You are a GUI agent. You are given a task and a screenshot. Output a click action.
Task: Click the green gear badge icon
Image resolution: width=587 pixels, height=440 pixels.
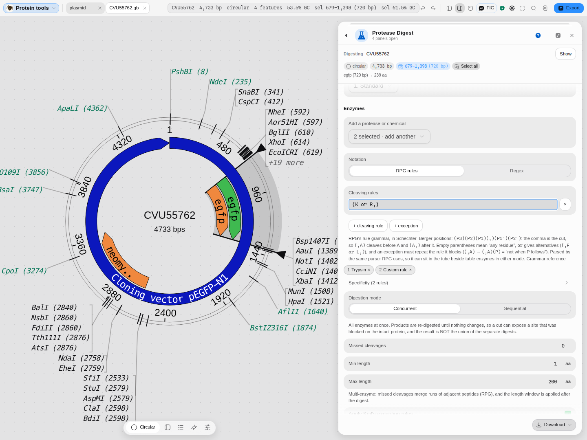tap(502, 8)
